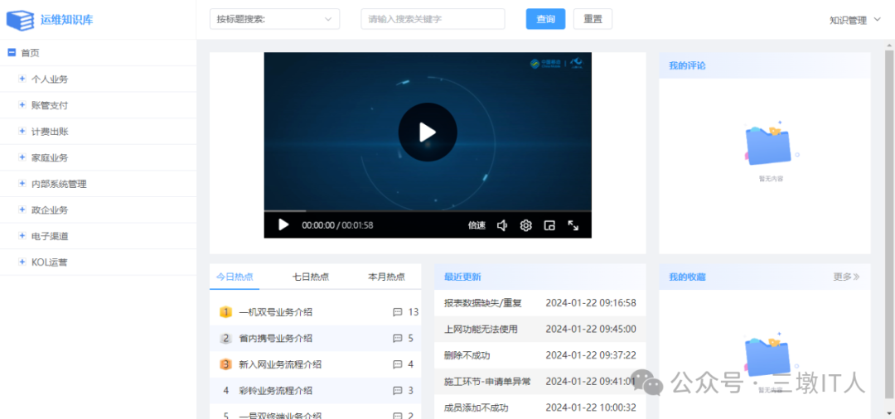895x419 pixels.
Task: Click the 运维知识库 book logo icon
Action: [20, 19]
